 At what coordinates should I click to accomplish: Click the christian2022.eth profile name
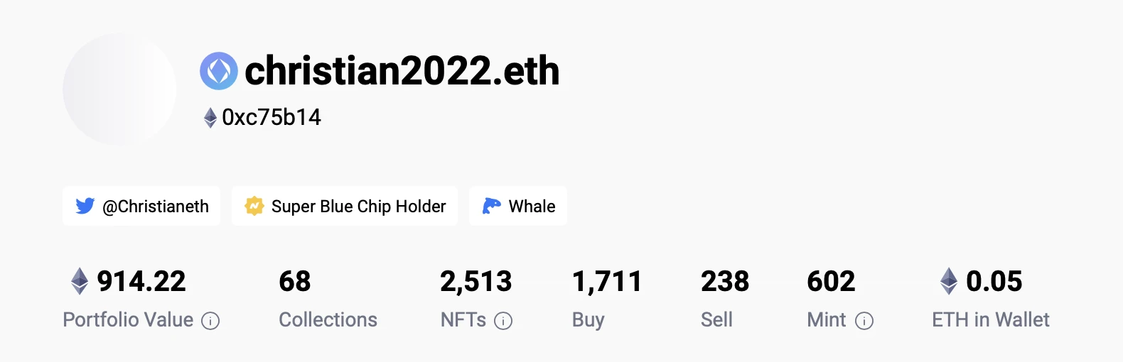(402, 71)
